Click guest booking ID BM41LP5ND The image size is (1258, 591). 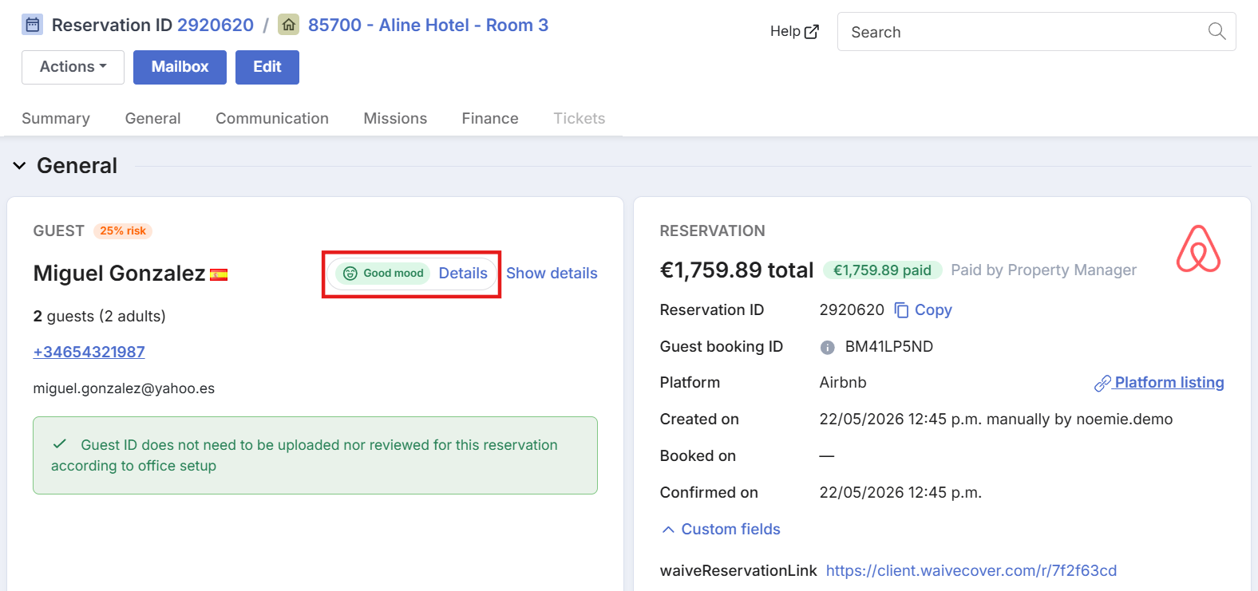click(x=889, y=346)
